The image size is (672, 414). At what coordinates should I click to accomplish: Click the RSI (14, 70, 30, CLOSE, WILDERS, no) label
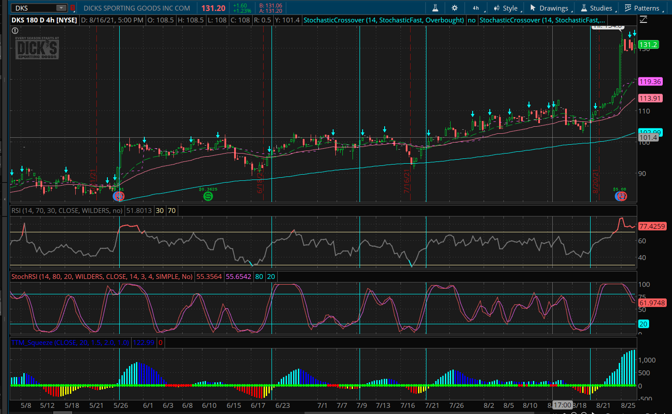(x=67, y=211)
